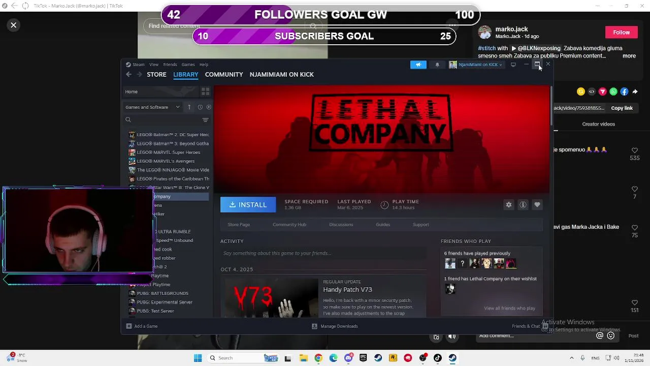Switch to Creator videos tab
This screenshot has height=366, width=650.
pos(598,124)
